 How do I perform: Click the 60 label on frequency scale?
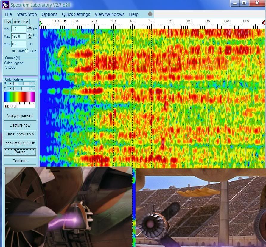[151, 21]
